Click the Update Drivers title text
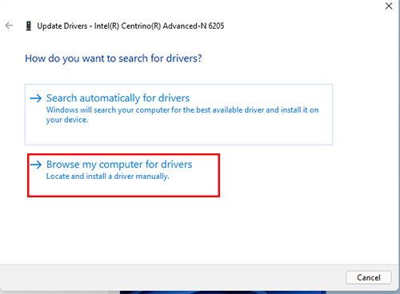 [x=130, y=26]
